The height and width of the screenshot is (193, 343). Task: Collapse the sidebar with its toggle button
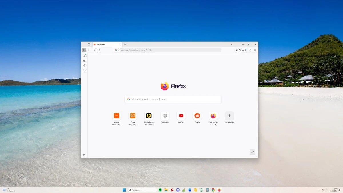(x=84, y=50)
